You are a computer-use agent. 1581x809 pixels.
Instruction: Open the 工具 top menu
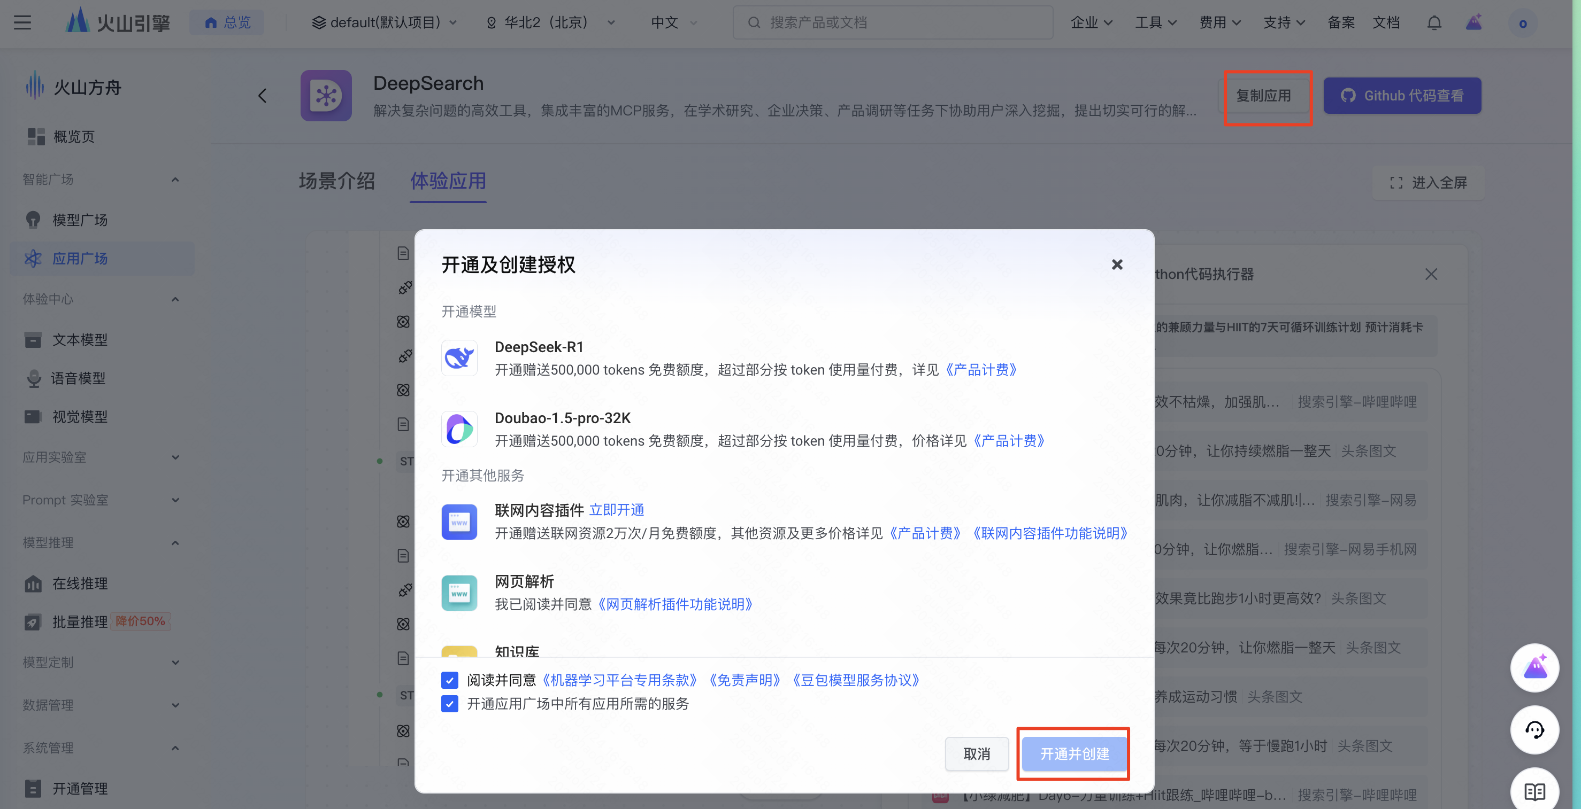tap(1156, 22)
